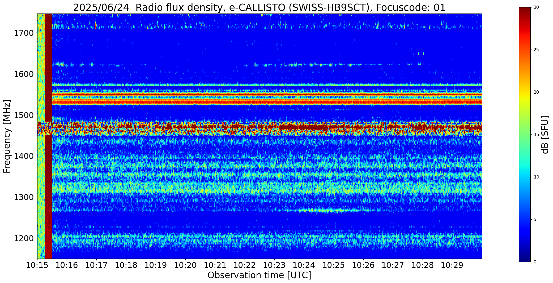Click the 'Observation time [UTC]' x-axis label
553x283 pixels.
click(259, 275)
